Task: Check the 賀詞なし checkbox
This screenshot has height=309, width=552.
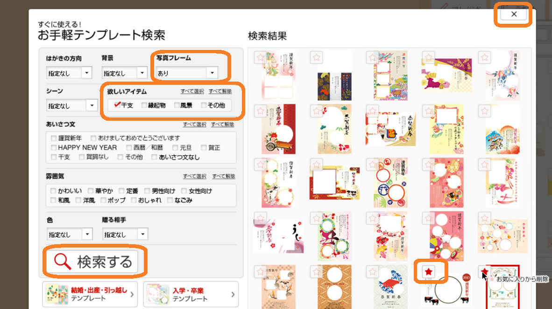Action: click(x=82, y=157)
